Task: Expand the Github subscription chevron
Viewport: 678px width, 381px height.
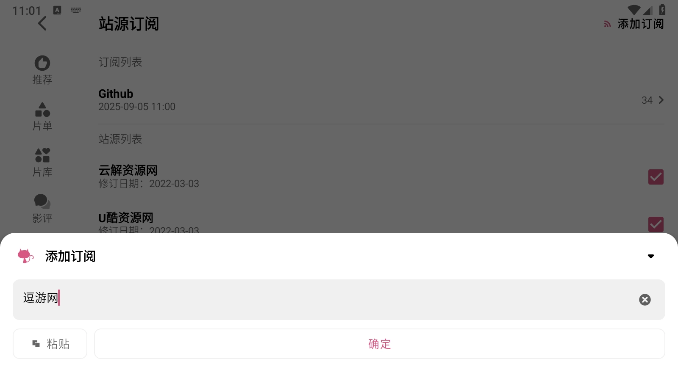Action: pos(661,100)
